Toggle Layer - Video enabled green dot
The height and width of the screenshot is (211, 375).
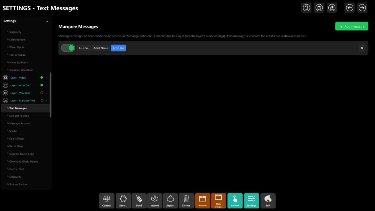pos(42,78)
